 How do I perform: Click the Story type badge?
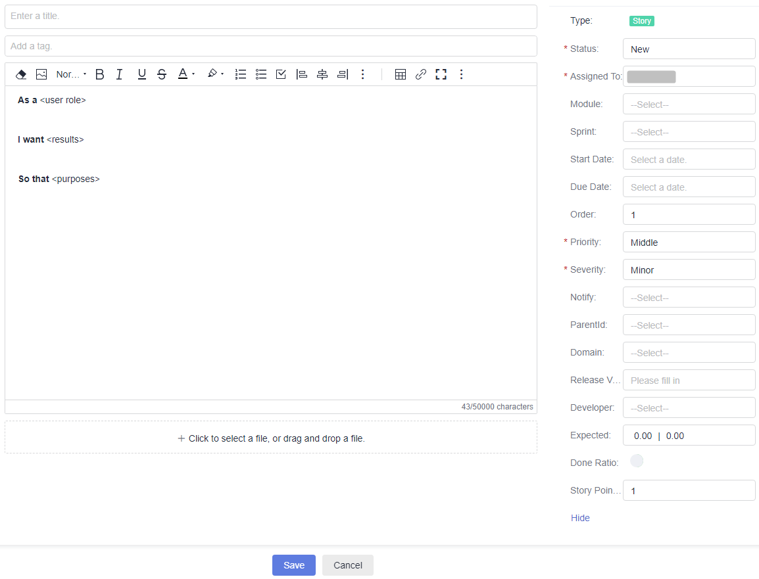642,21
